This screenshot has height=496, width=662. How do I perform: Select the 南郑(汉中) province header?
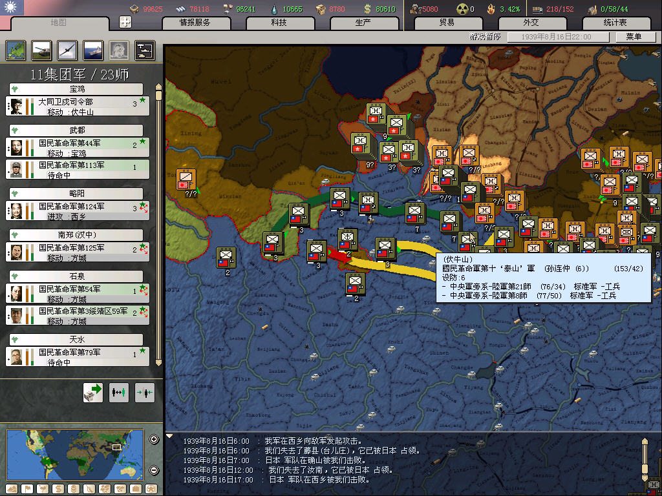point(76,235)
